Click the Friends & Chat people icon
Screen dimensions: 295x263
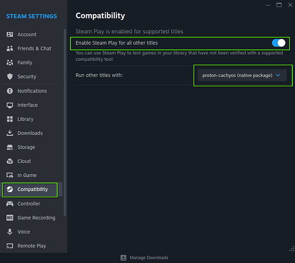(x=10, y=48)
